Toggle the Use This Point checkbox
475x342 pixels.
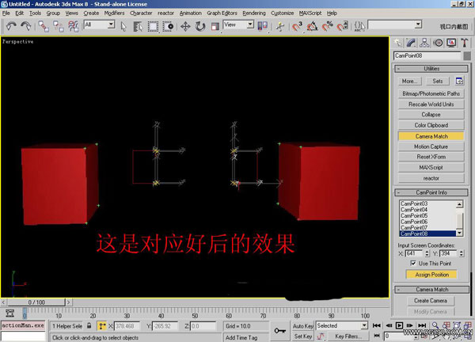412,262
